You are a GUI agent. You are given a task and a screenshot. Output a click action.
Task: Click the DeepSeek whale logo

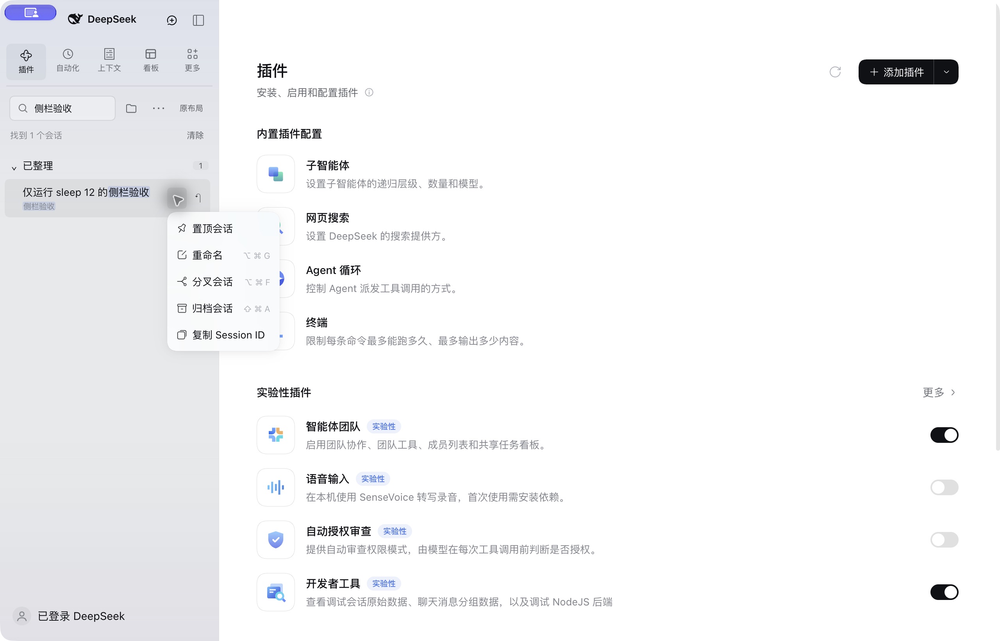[x=75, y=19]
